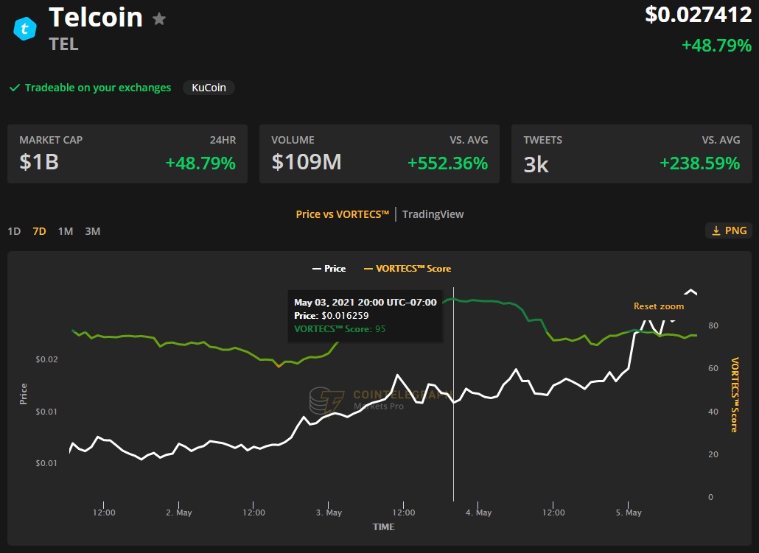Click the Price: $0.016259 tooltip line
The width and height of the screenshot is (759, 553).
331,316
